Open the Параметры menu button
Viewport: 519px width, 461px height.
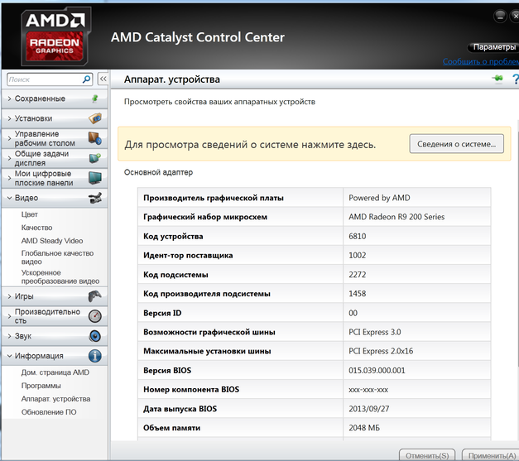coord(492,47)
